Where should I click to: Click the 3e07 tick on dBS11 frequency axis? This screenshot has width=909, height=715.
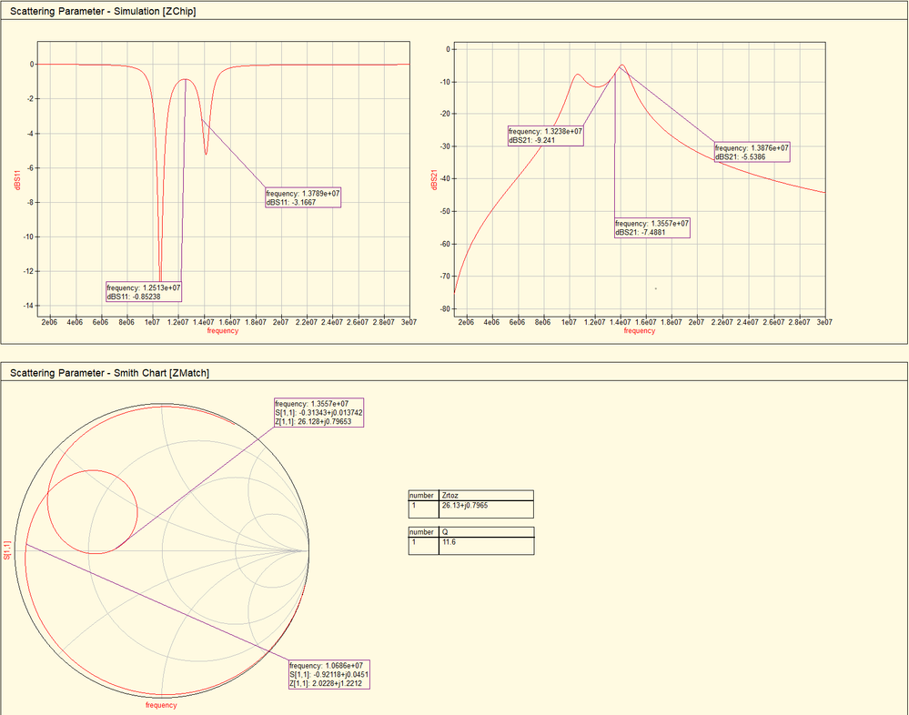[x=409, y=322]
